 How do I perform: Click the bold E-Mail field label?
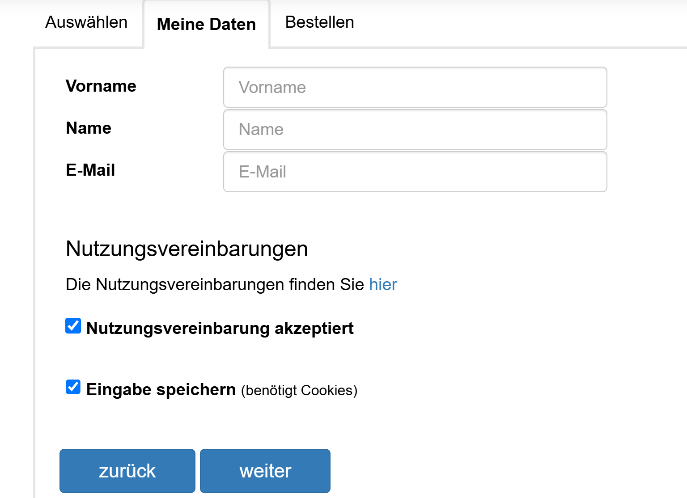pyautogui.click(x=90, y=170)
